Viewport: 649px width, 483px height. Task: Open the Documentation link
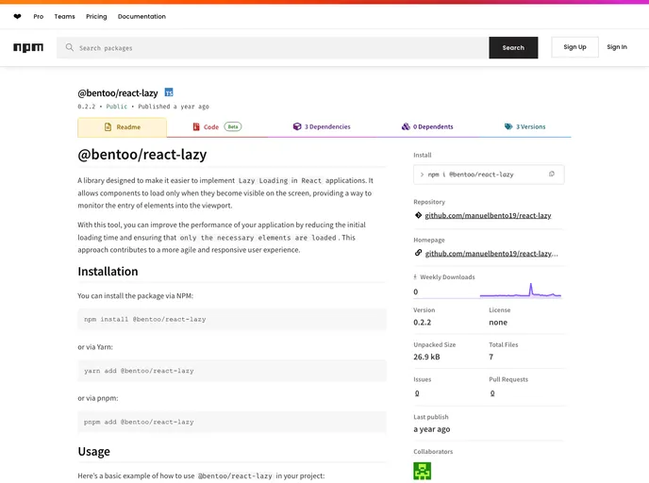pyautogui.click(x=141, y=17)
